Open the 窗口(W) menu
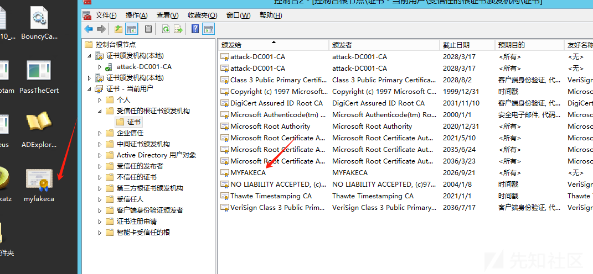 pos(238,15)
